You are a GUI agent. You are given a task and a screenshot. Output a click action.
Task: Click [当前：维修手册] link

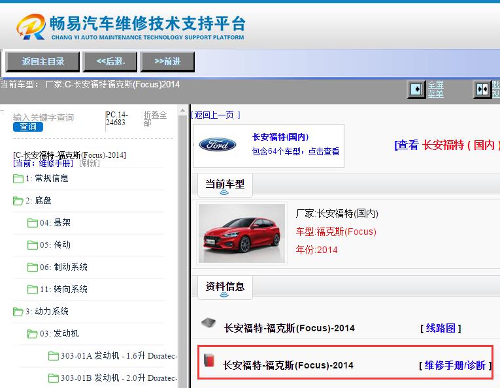(x=43, y=164)
